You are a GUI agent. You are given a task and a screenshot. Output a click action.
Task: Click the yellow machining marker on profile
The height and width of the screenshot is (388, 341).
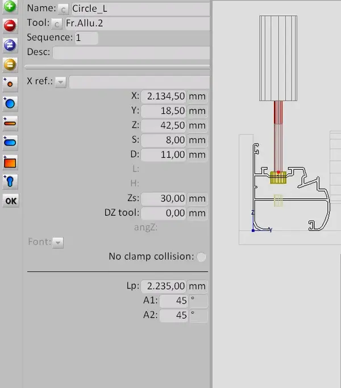click(x=278, y=177)
